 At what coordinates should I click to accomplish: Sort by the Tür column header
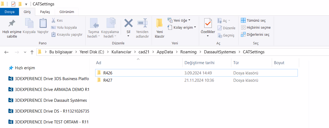point(251,63)
